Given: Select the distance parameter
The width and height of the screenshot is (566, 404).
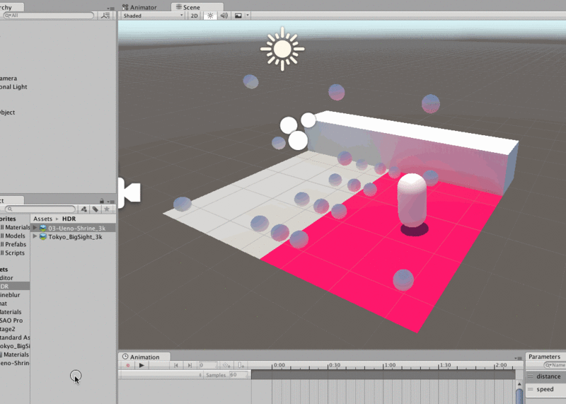Looking at the screenshot, I should pyautogui.click(x=545, y=376).
